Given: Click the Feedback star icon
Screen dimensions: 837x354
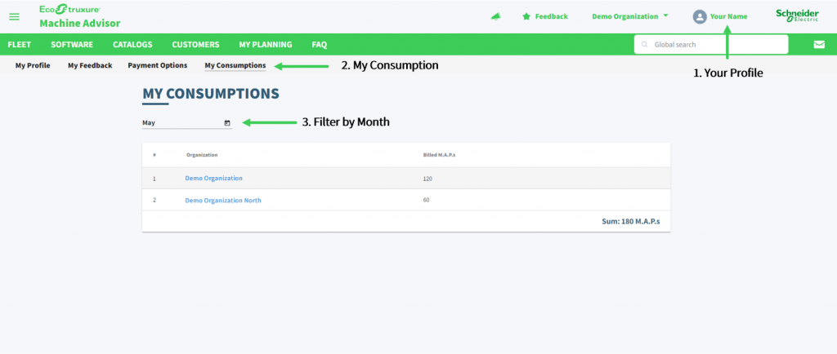Looking at the screenshot, I should coord(526,16).
